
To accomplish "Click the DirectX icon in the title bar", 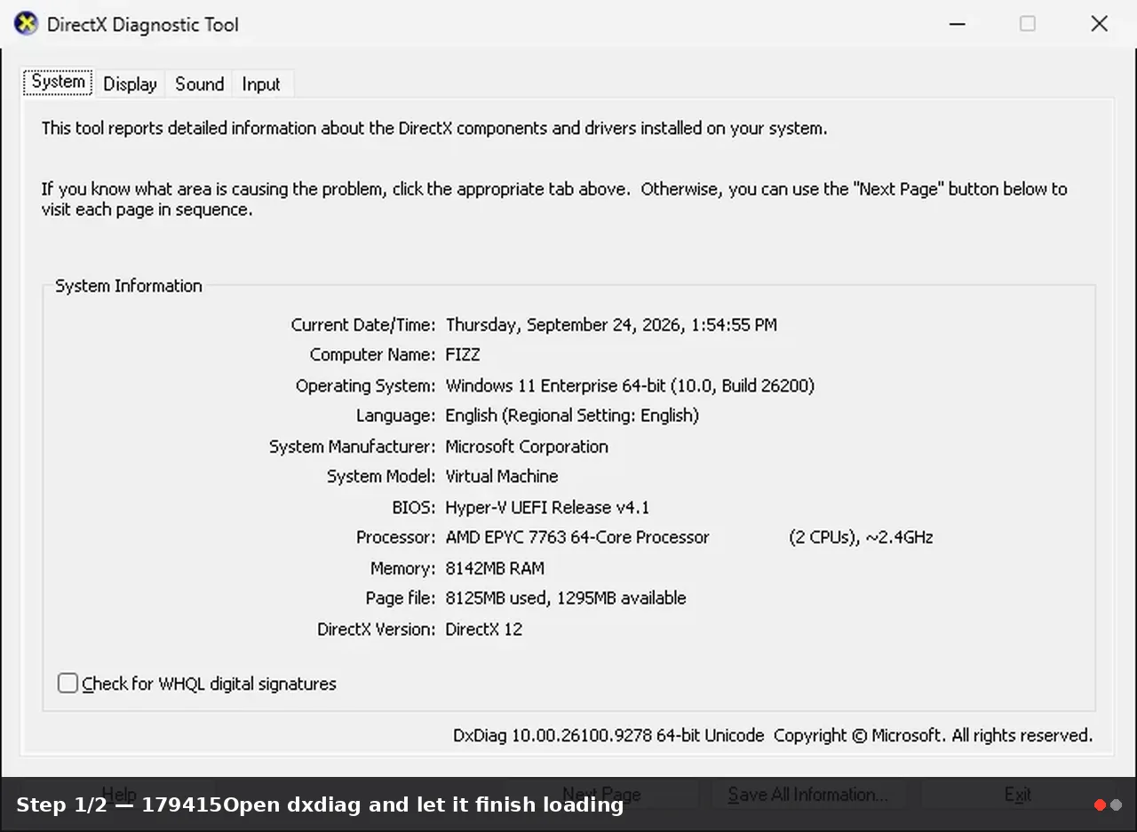I will click(27, 24).
